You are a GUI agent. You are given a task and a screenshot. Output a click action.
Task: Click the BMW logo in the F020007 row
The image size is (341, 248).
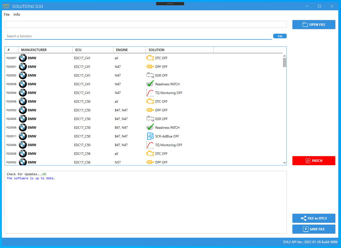(x=23, y=58)
